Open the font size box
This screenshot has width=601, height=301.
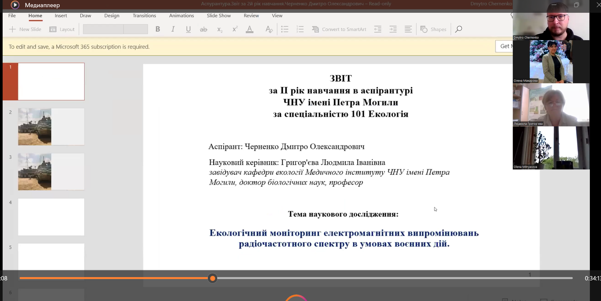[x=136, y=29]
